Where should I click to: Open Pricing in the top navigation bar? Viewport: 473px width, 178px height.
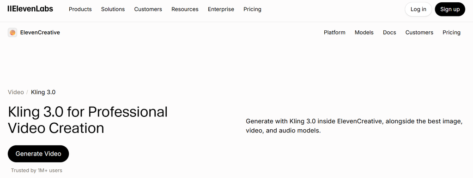pyautogui.click(x=253, y=9)
